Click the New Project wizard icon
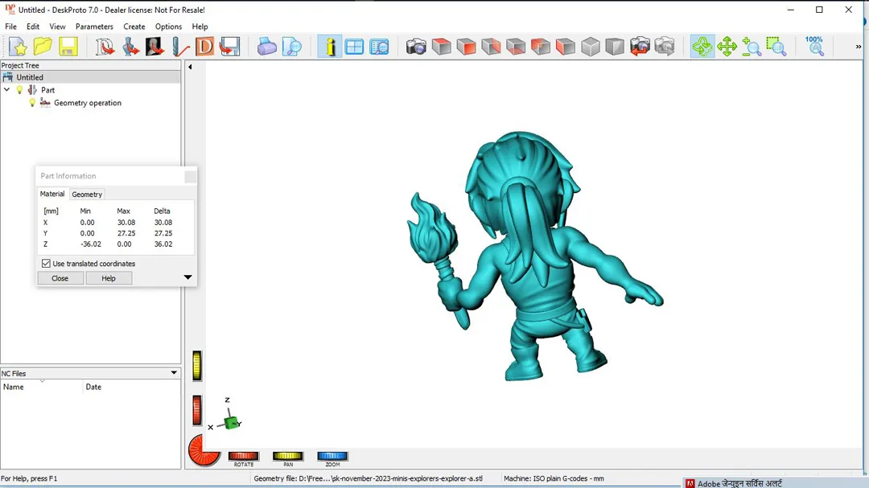This screenshot has height=488, width=869. pos(18,47)
